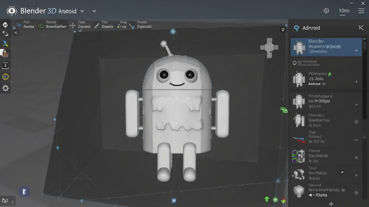The image size is (369, 207).
Task: Click the dark star badge on mechanical parts row
Action: [342, 172]
